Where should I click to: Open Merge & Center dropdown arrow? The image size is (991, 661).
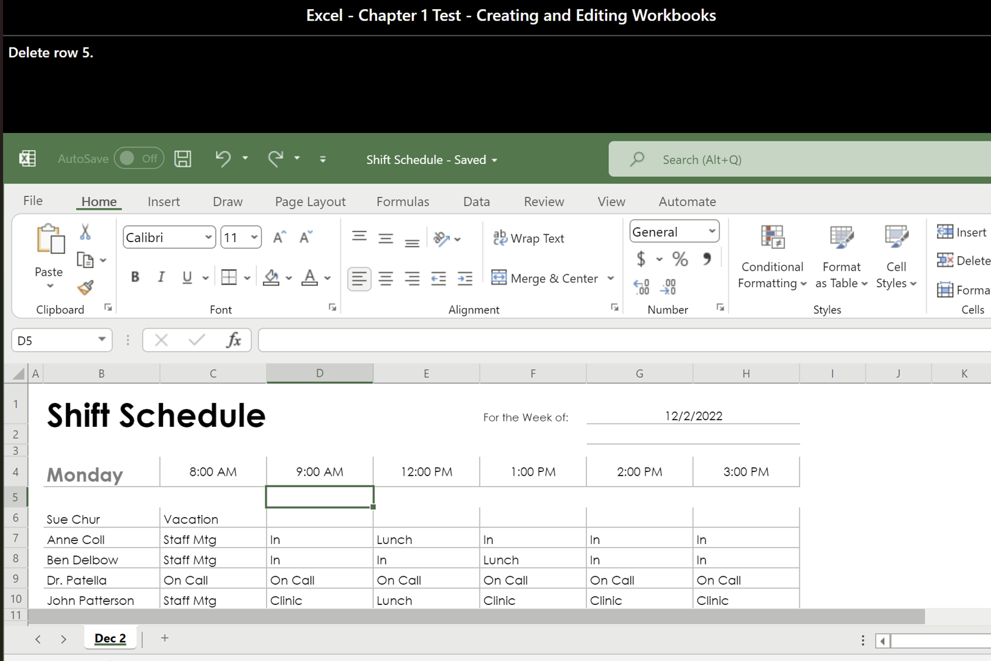point(610,278)
